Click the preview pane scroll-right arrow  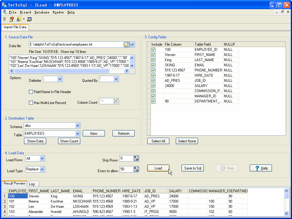pos(127,71)
